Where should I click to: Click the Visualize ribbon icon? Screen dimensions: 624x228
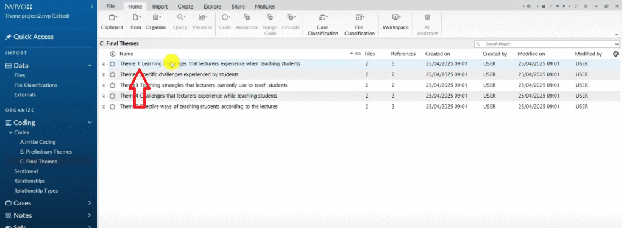tap(202, 18)
